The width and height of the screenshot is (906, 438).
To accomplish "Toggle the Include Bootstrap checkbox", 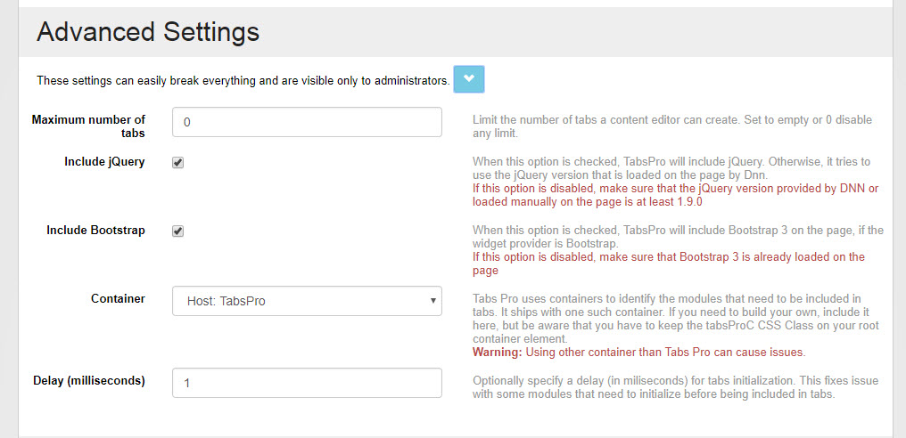I will coord(178,231).
